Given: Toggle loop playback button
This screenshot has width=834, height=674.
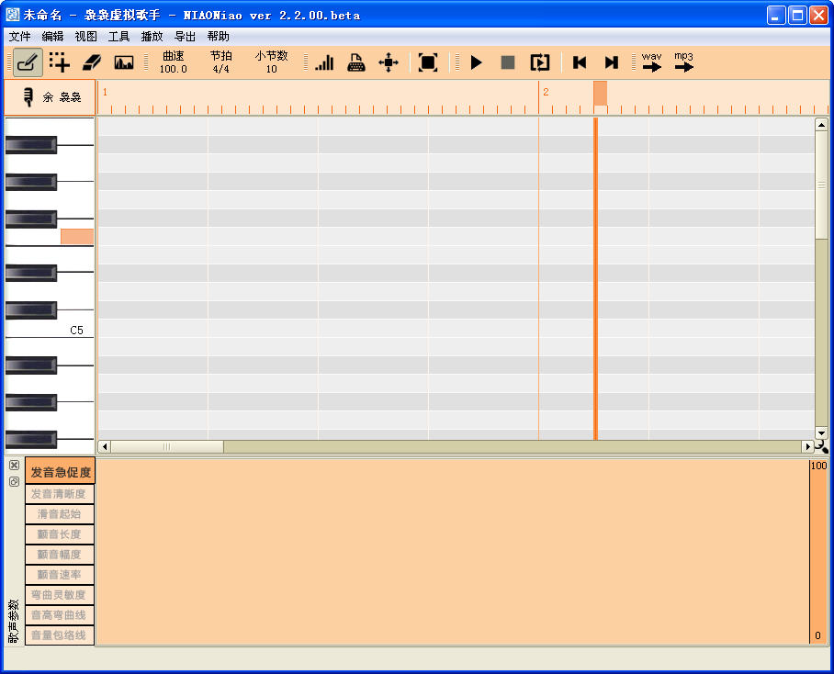Looking at the screenshot, I should click(x=540, y=62).
